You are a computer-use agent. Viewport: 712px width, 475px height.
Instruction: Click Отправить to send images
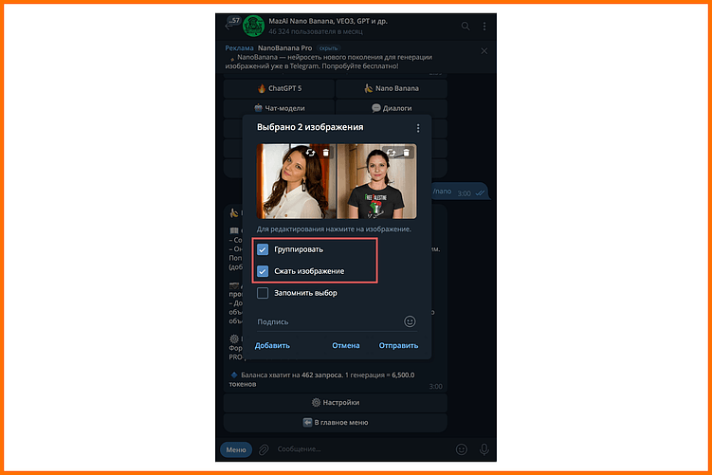coord(399,345)
